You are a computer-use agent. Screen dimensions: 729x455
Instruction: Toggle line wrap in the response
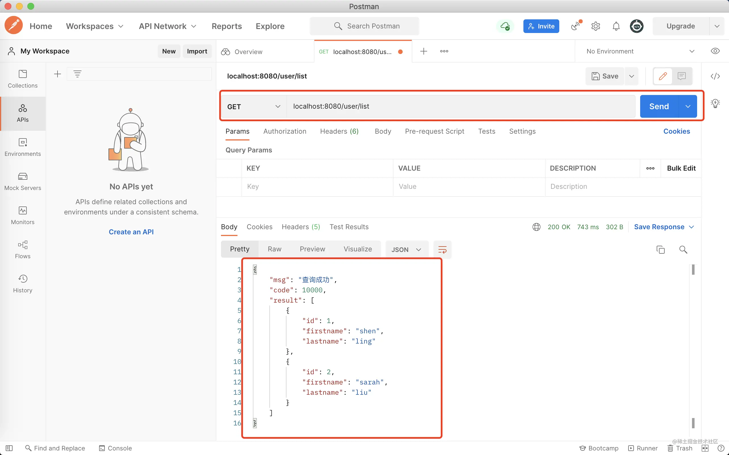click(442, 249)
